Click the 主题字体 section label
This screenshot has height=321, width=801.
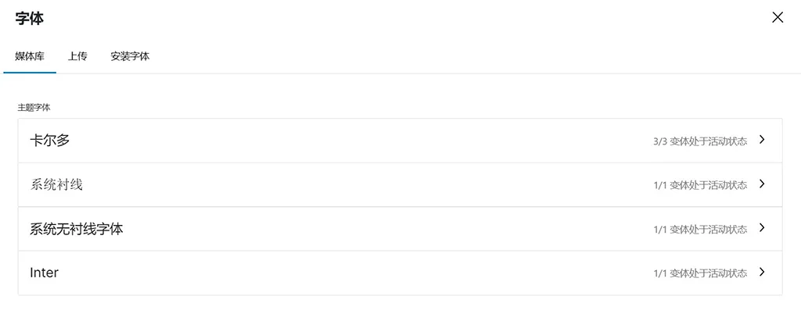pyautogui.click(x=34, y=107)
